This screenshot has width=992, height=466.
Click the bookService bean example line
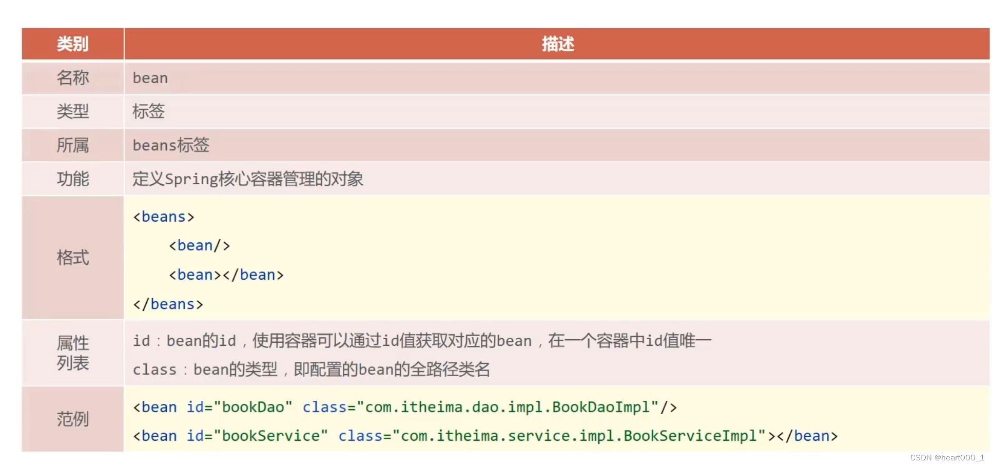click(485, 436)
